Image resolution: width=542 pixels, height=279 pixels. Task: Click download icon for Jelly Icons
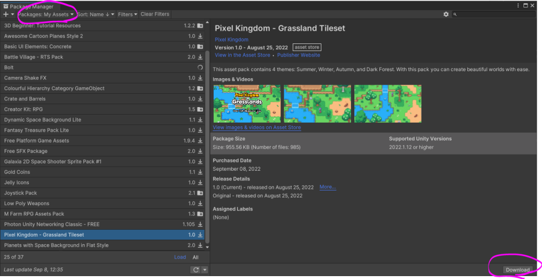pyautogui.click(x=200, y=182)
